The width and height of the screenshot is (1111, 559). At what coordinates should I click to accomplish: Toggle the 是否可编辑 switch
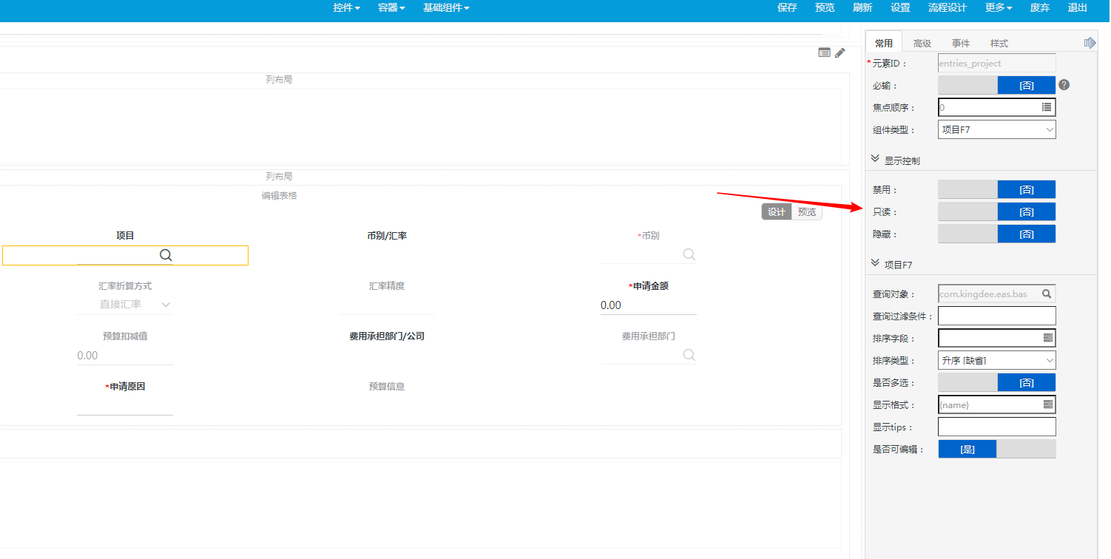(996, 449)
